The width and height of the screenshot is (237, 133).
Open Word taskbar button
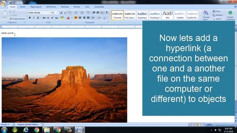tap(80, 130)
